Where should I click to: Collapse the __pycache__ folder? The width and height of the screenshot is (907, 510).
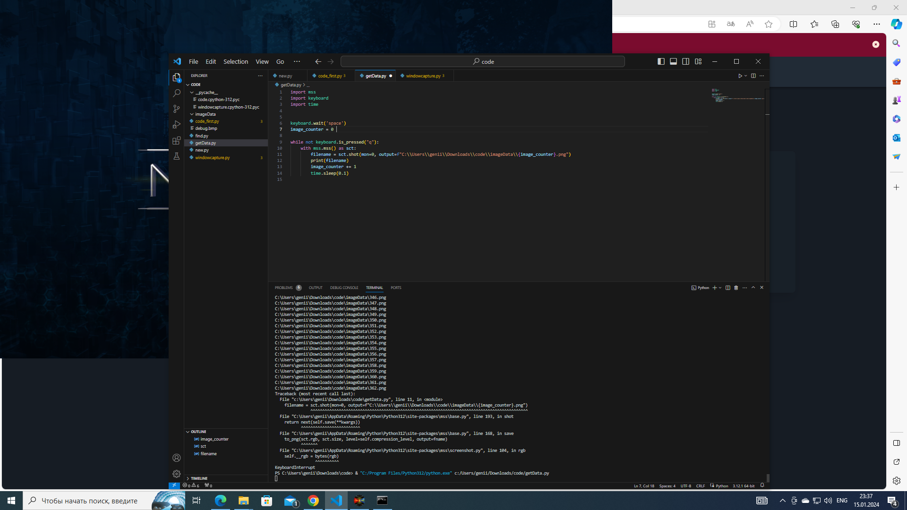coord(192,93)
